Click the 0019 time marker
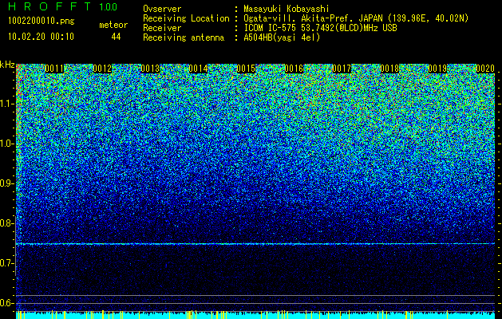502x319 pixels. pos(437,69)
